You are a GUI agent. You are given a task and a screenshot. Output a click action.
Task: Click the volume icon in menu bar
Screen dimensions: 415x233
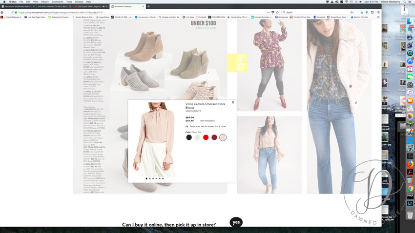(360, 1)
